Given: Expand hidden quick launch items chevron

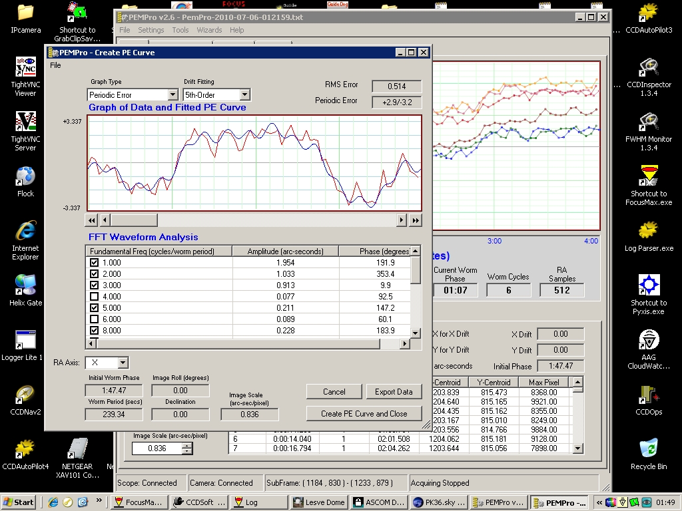Looking at the screenshot, I should coord(99,500).
